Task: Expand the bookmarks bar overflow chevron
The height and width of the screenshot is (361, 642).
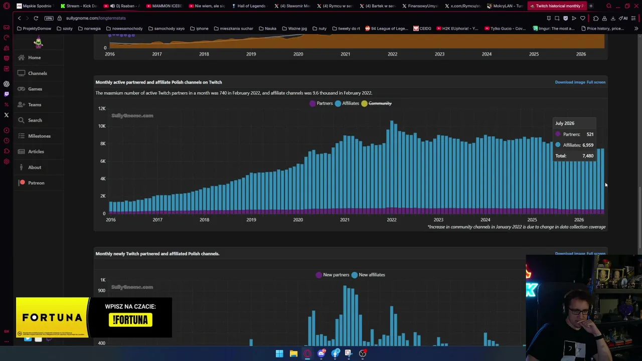Action: click(x=636, y=29)
